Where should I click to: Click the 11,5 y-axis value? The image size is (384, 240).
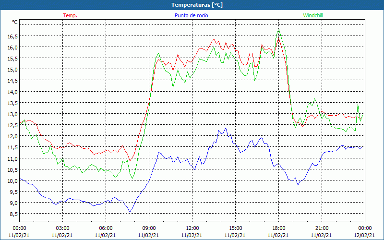13,147
